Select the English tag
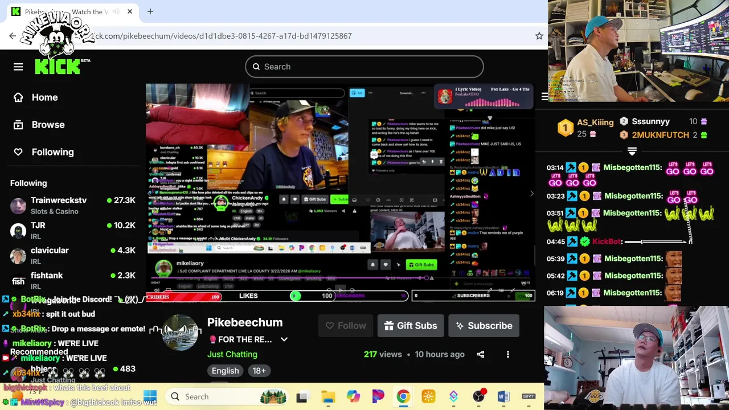The height and width of the screenshot is (410, 729). 226,371
